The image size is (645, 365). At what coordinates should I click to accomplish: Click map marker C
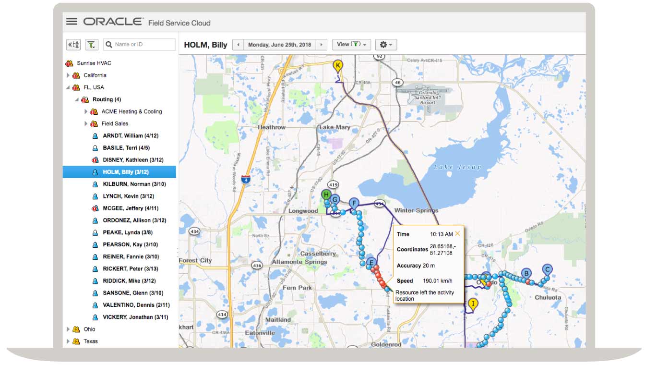547,269
